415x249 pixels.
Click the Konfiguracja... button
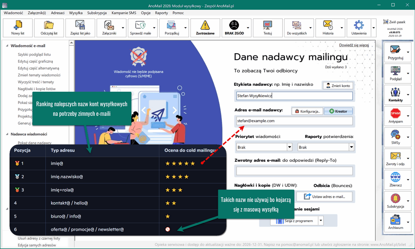(307, 111)
